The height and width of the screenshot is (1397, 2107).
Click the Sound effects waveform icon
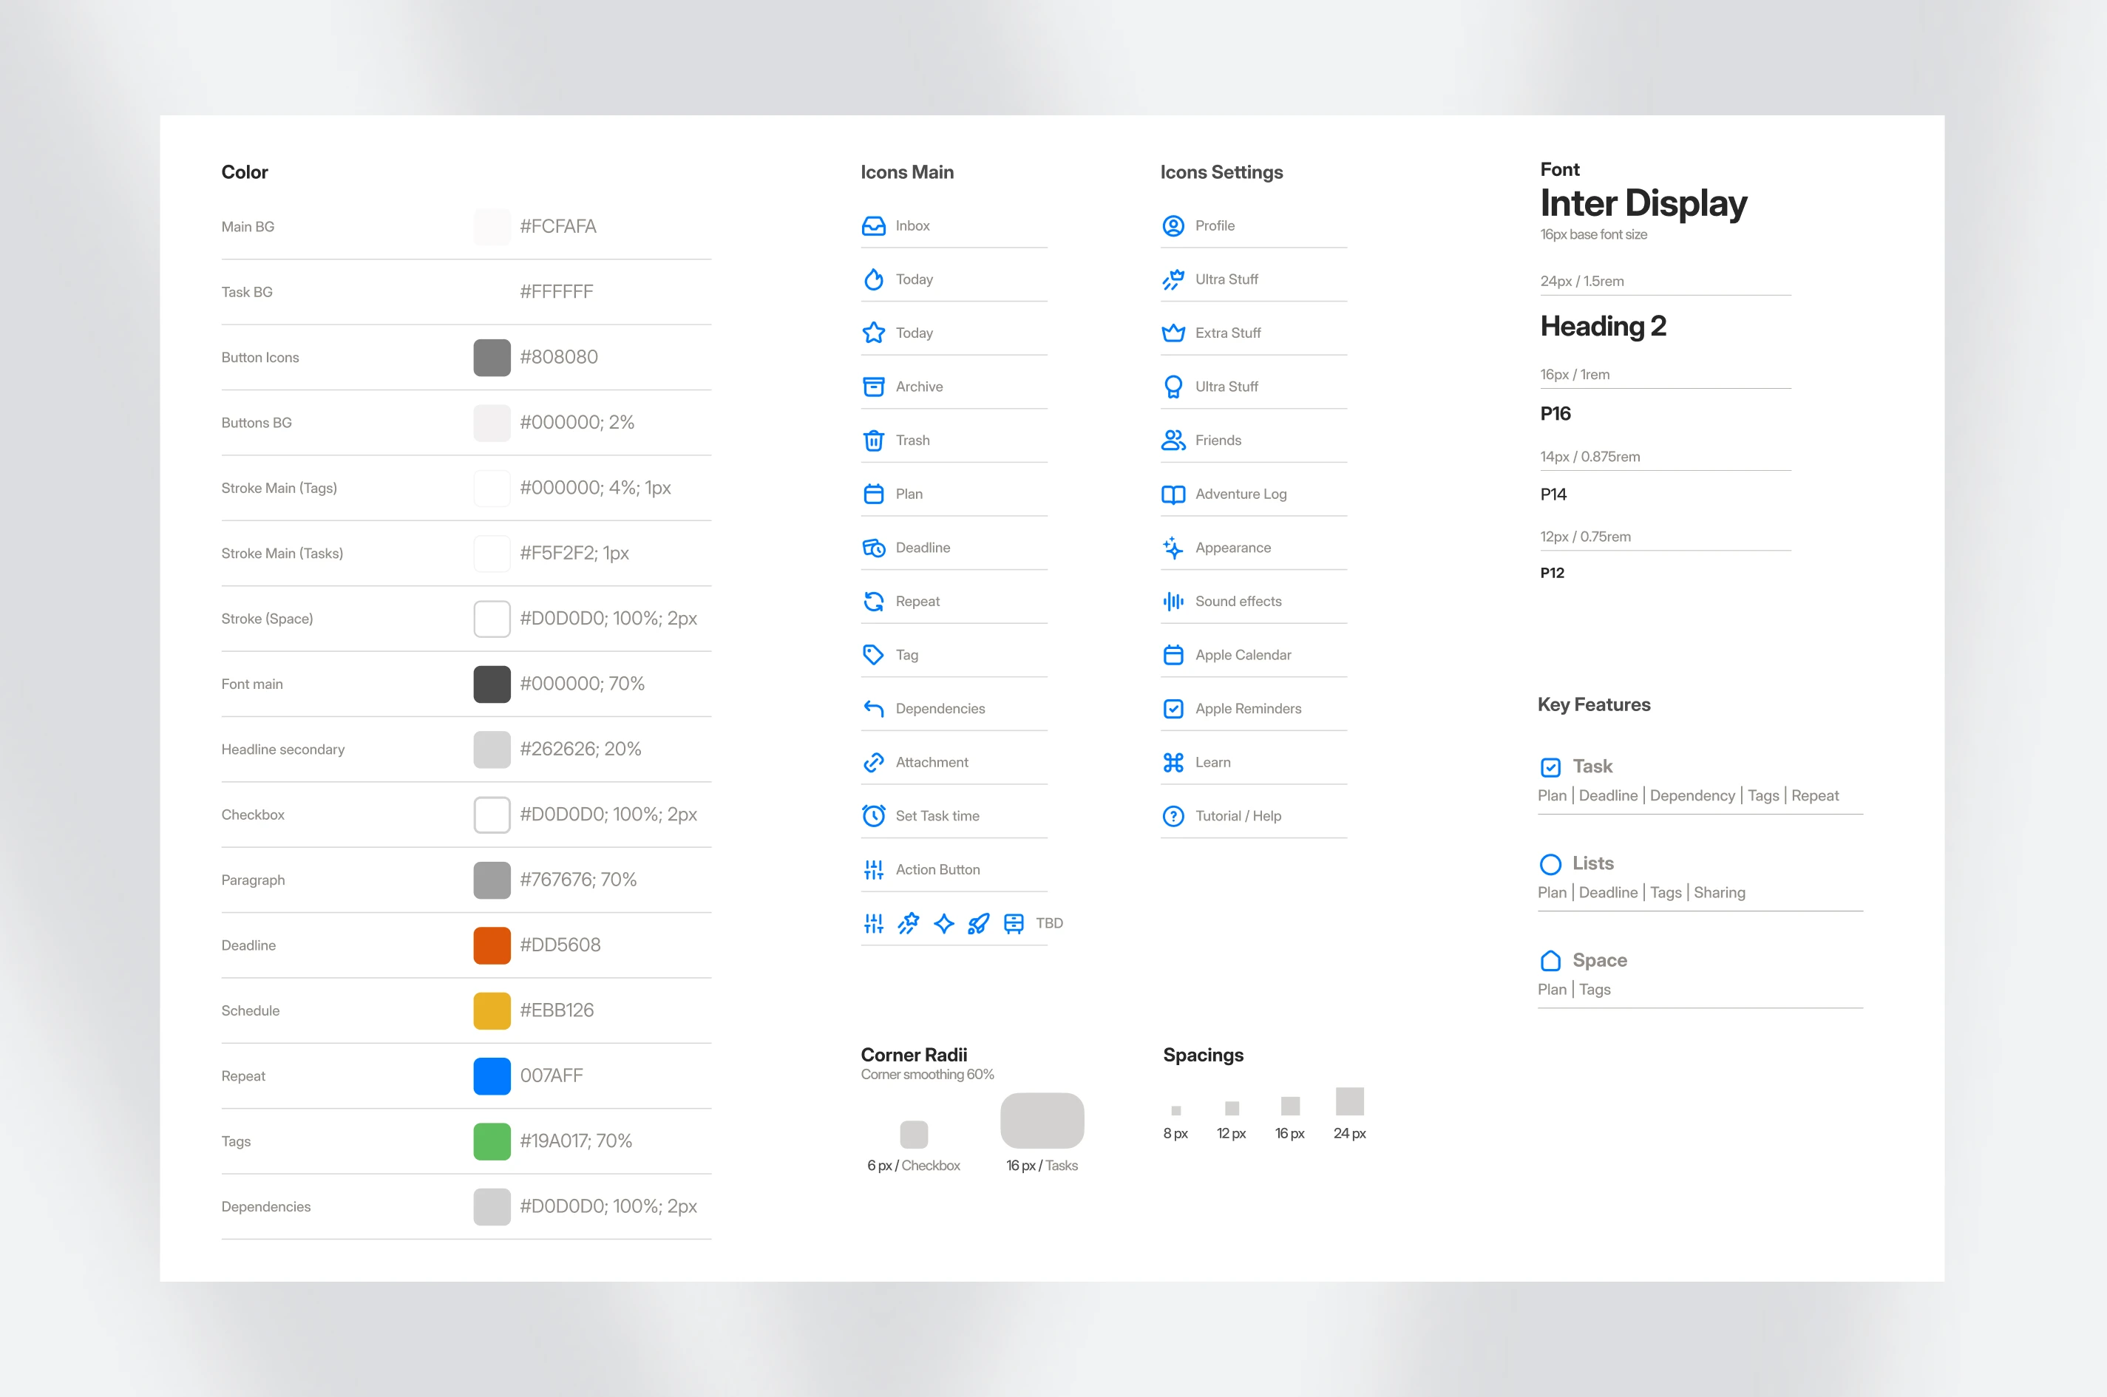1173,602
